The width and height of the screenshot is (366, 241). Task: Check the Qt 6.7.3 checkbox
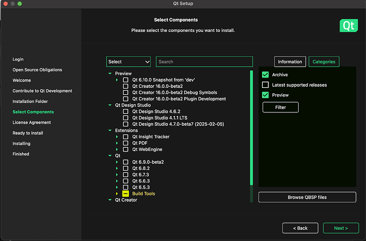tap(126, 174)
